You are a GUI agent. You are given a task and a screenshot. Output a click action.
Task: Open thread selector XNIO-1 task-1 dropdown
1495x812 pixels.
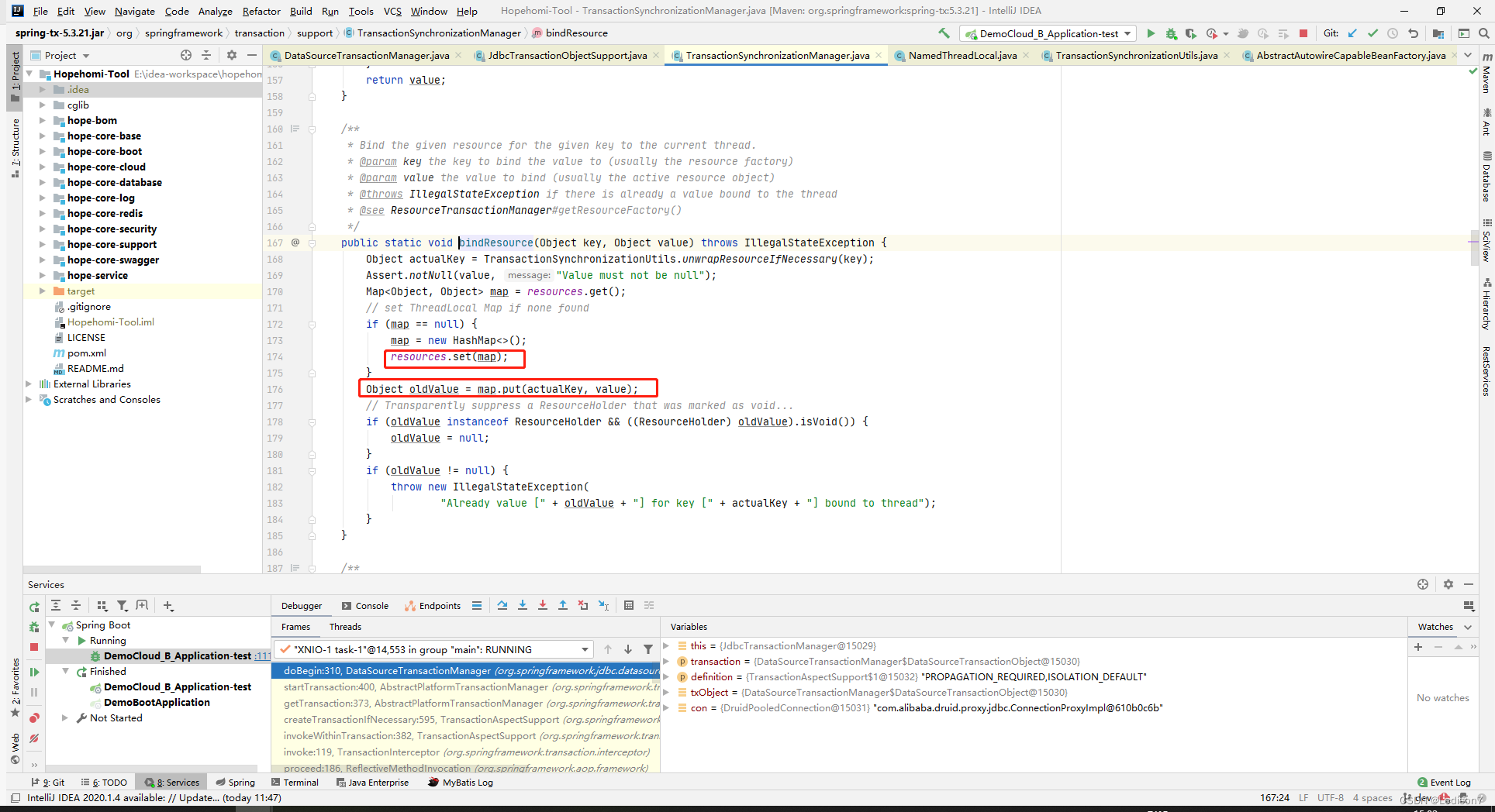click(x=433, y=649)
